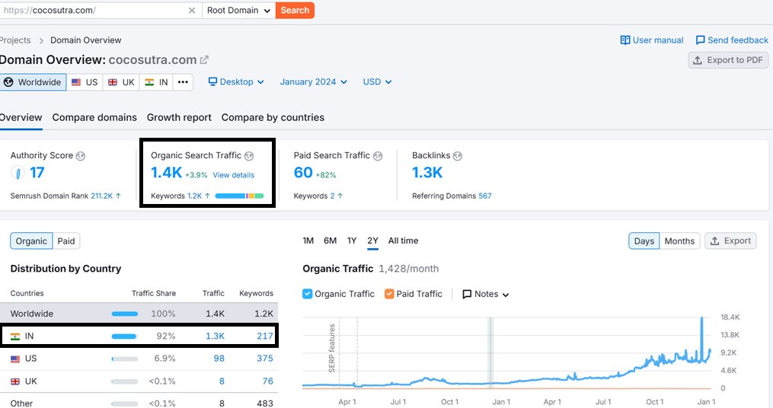Click the Notes speech bubble icon
773x408 pixels.
pos(467,294)
